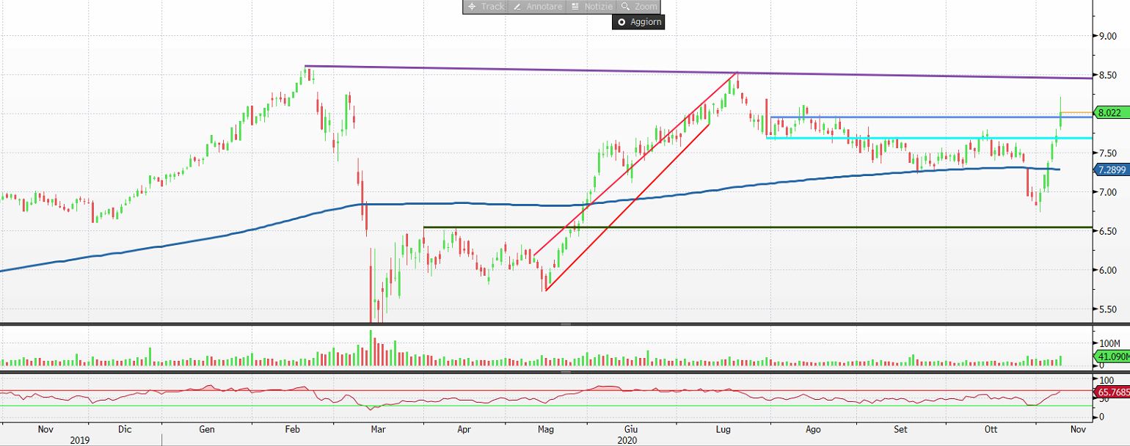Activate the Zoom magnifier icon
This screenshot has width=1130, height=446.
624,7
